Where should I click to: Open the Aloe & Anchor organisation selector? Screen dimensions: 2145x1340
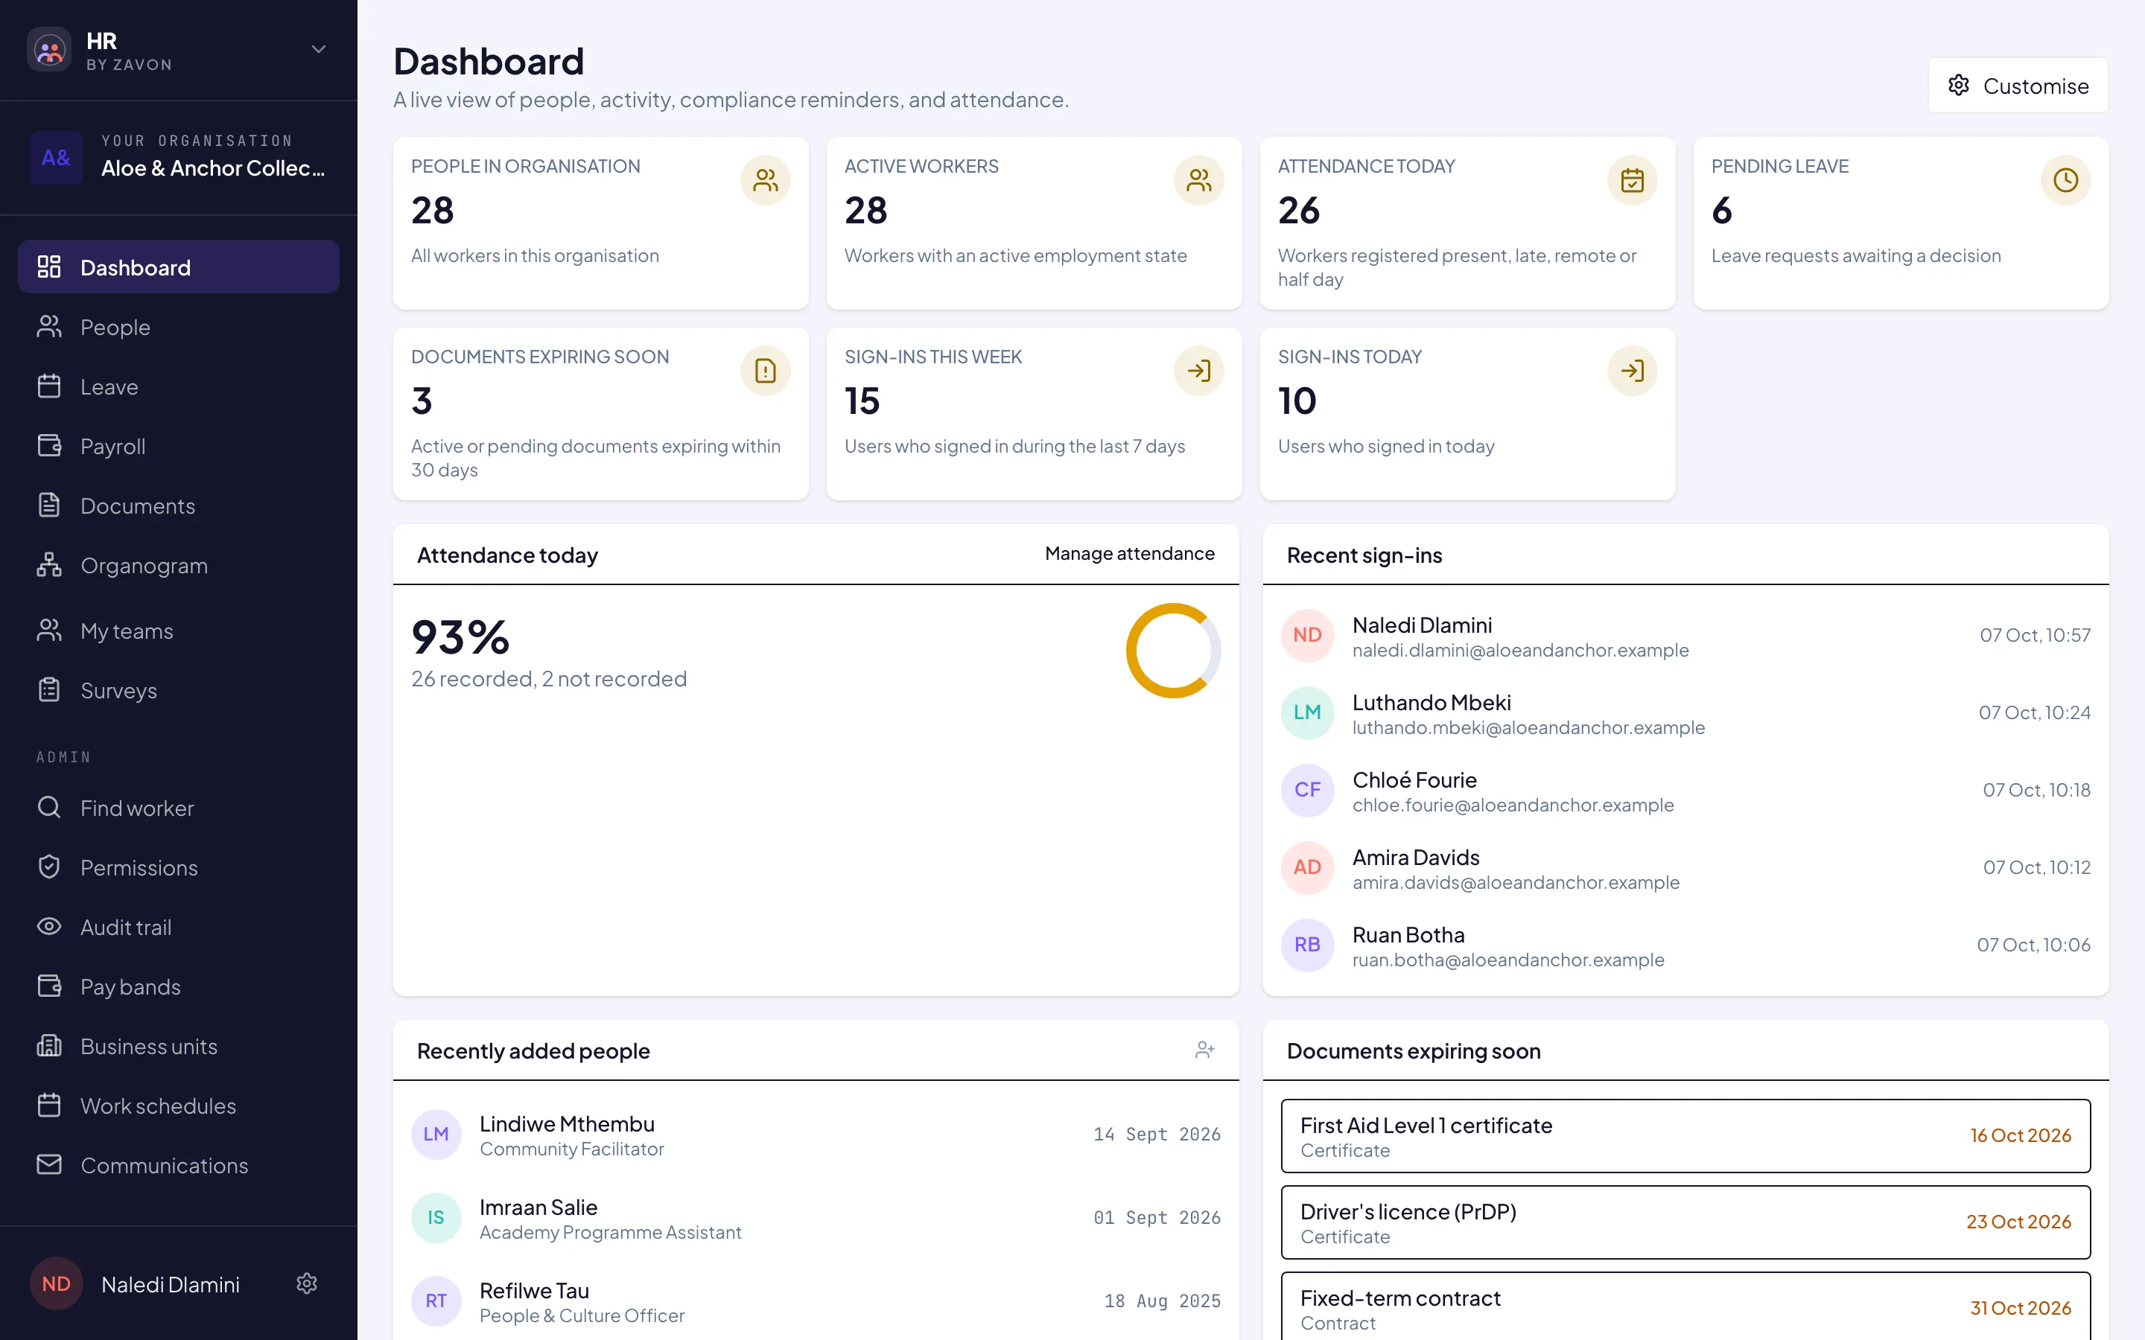click(179, 157)
